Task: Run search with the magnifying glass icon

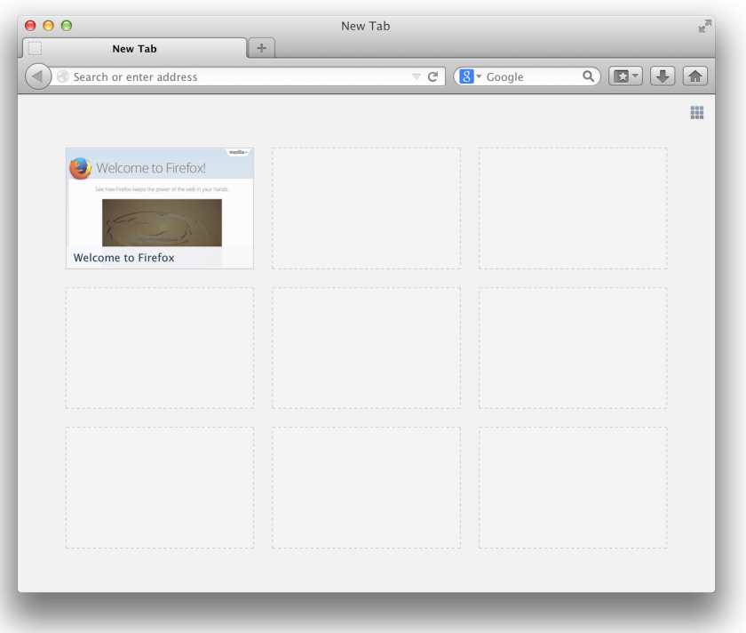Action: point(588,76)
